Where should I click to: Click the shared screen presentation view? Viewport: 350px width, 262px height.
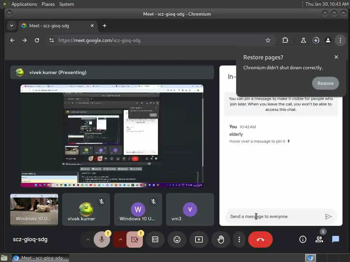coord(112,136)
